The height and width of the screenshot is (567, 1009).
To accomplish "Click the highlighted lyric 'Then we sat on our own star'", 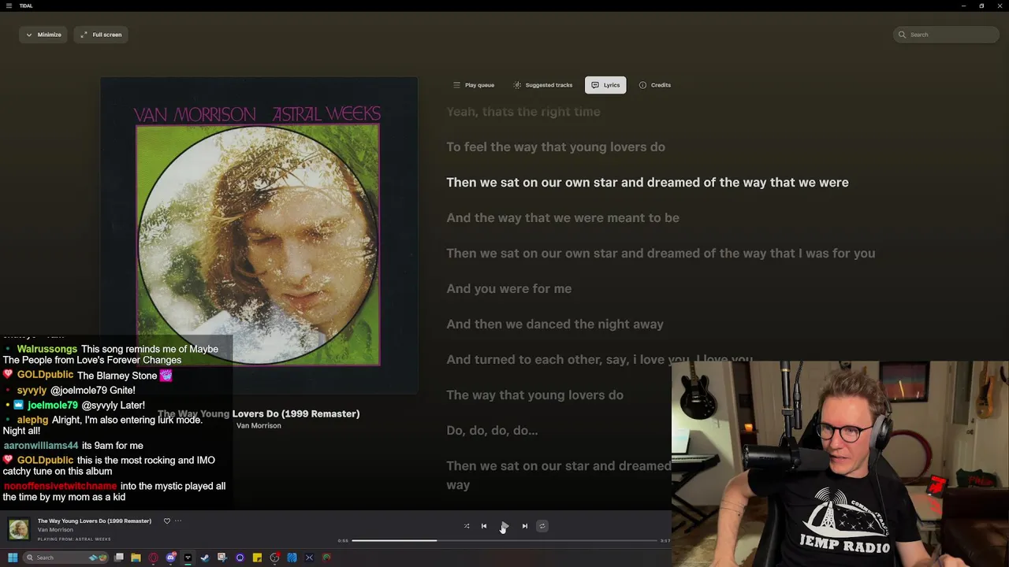I will click(532, 183).
